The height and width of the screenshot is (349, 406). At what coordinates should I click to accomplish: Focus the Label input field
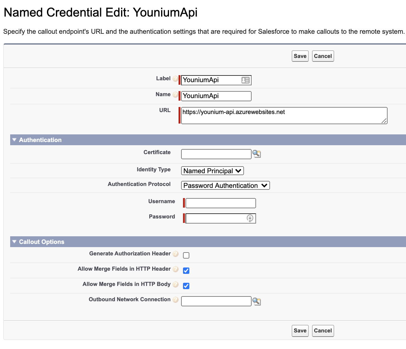pos(216,80)
